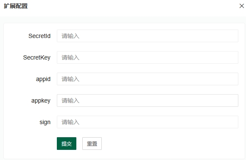Viewport: 246px width, 160px height.
Task: Click the SecretId field label
Action: point(39,36)
